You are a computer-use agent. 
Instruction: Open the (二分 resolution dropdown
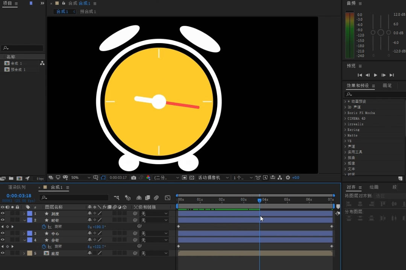click(166, 178)
